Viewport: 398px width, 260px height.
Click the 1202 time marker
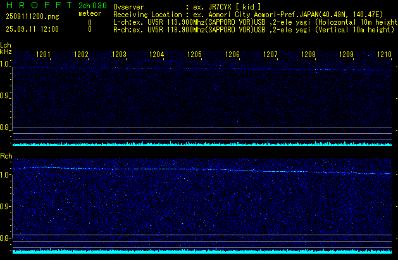[x=81, y=55]
